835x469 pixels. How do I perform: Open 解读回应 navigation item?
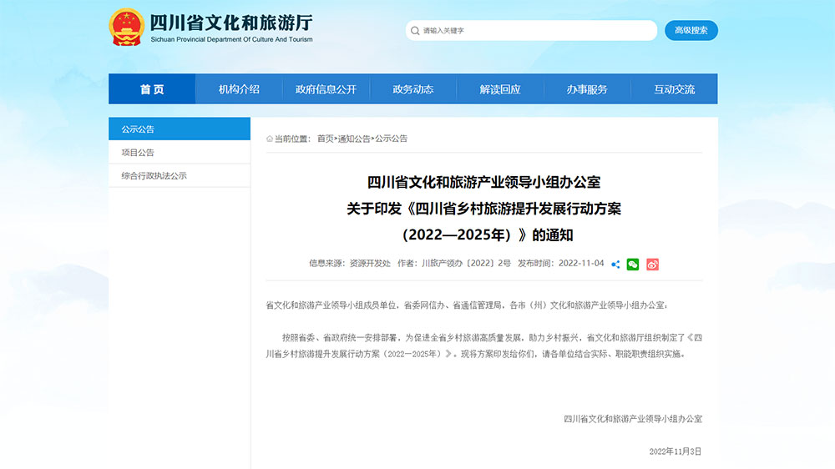point(500,89)
